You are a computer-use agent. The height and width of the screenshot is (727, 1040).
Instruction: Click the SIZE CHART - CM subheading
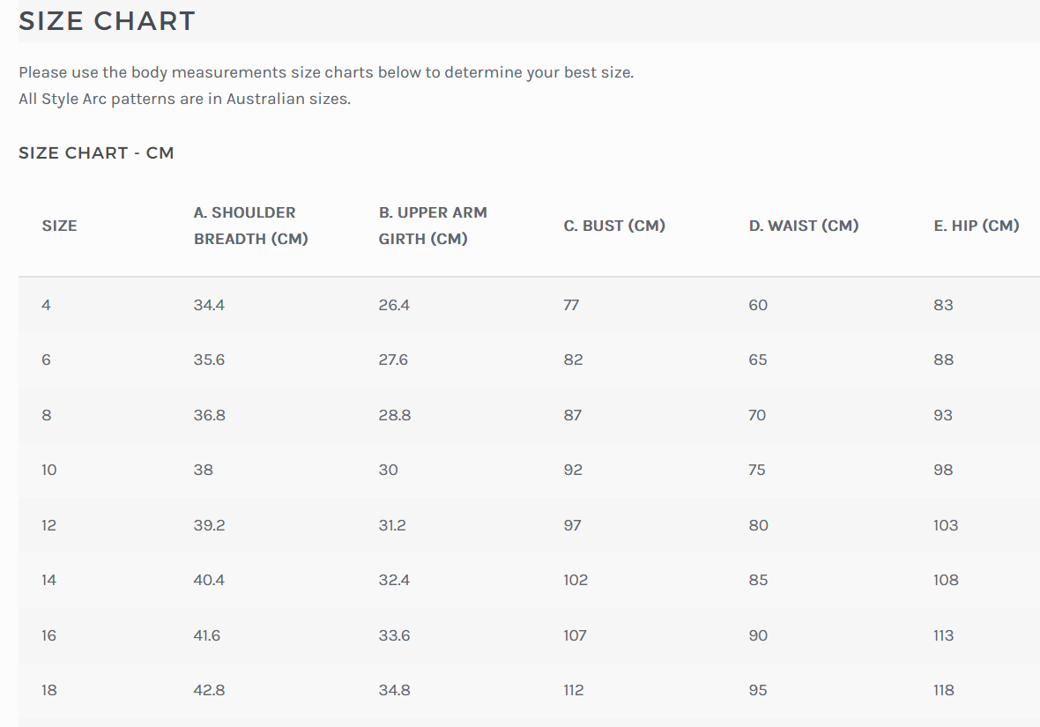[x=96, y=153]
